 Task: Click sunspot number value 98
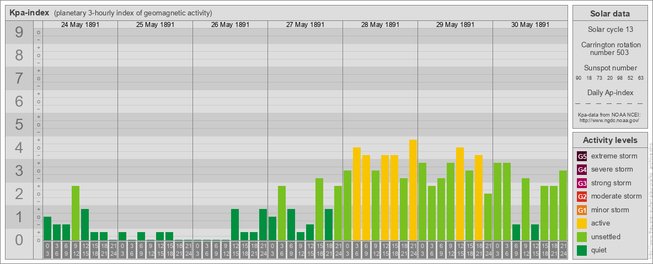coord(620,78)
